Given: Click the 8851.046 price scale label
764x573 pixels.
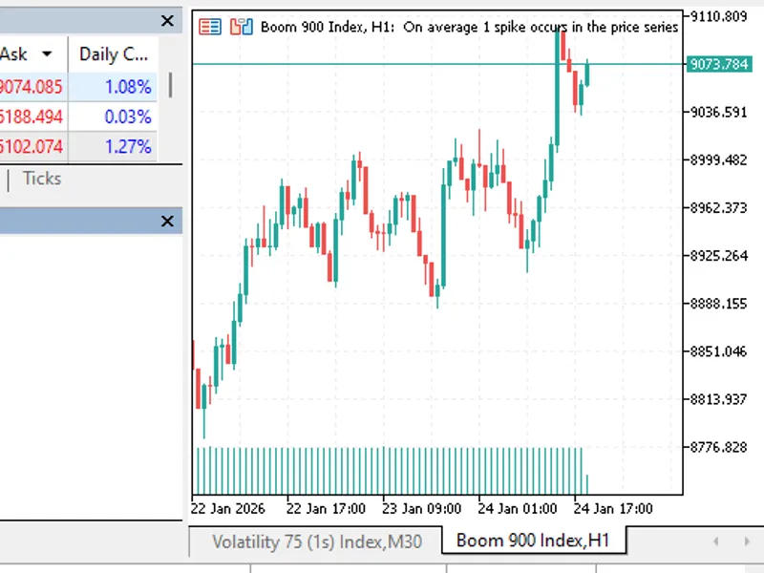Looking at the screenshot, I should pos(719,351).
